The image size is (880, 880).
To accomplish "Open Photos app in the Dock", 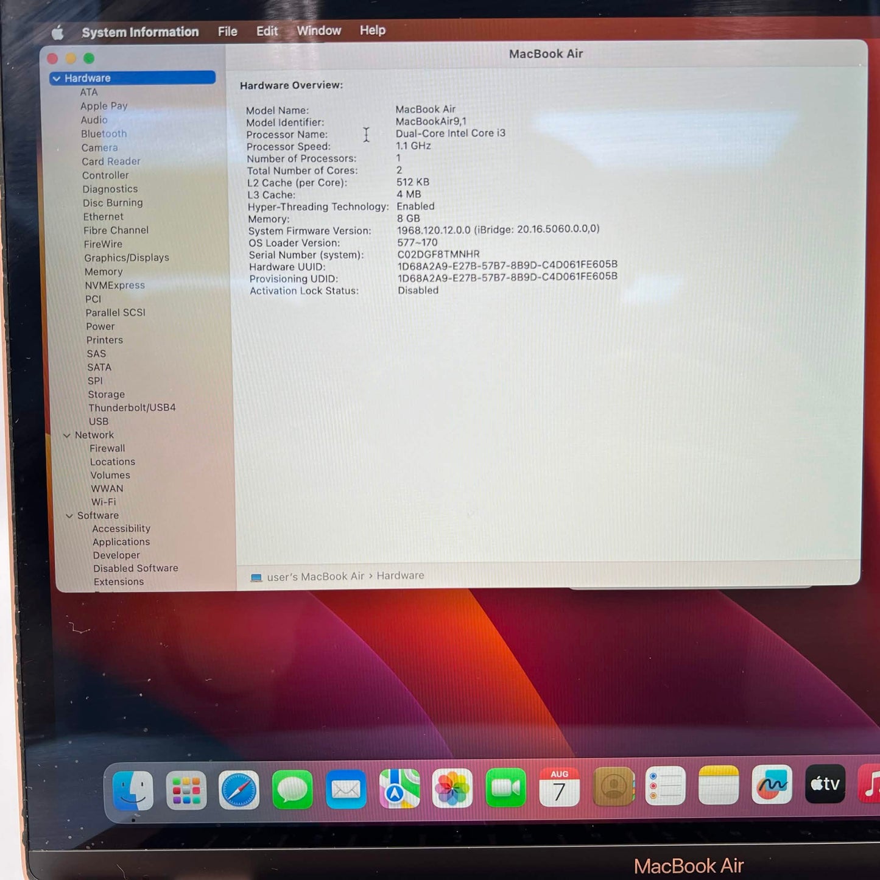I will click(x=452, y=789).
